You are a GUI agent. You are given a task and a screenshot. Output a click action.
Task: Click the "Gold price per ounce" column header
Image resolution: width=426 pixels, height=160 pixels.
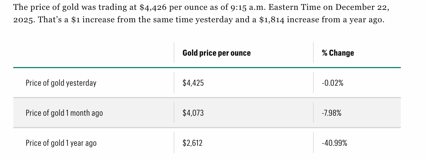pos(216,53)
